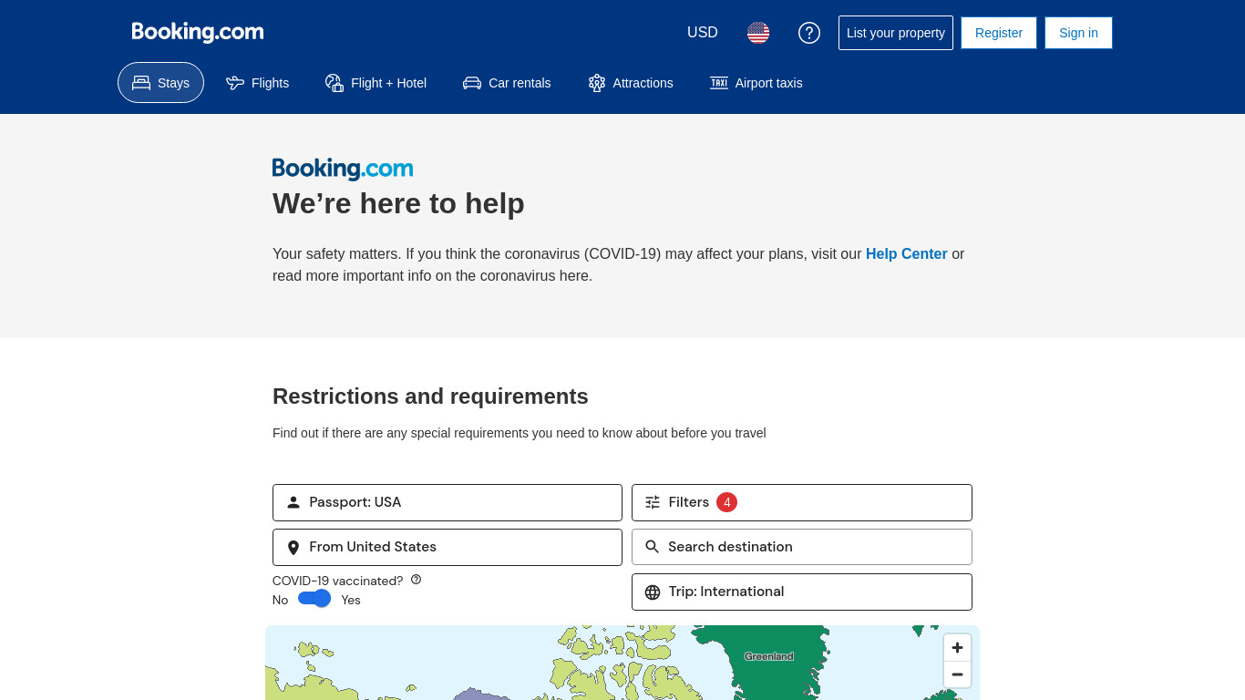Click the bed icon in Stays

coord(141,83)
